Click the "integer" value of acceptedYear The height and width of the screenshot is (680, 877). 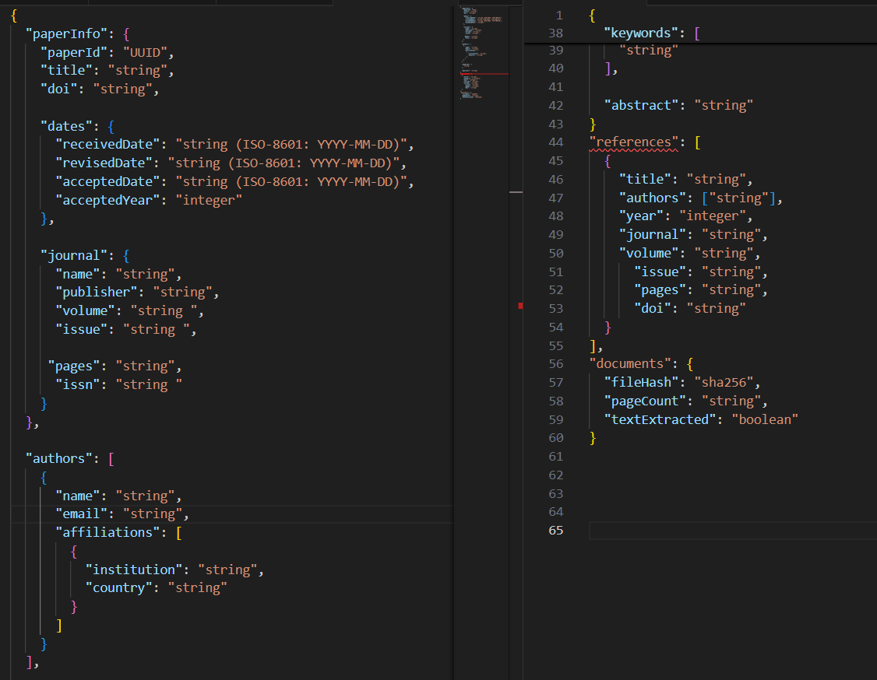209,201
